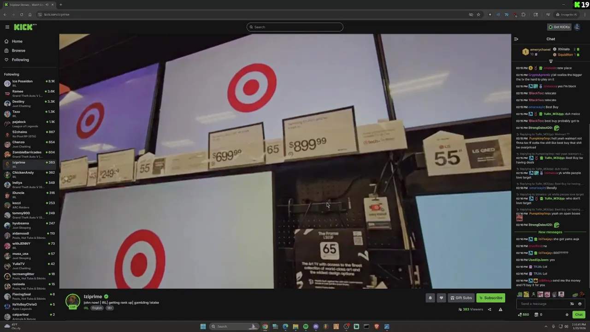Click Xhinalo in chat leaderboard

pos(563,49)
